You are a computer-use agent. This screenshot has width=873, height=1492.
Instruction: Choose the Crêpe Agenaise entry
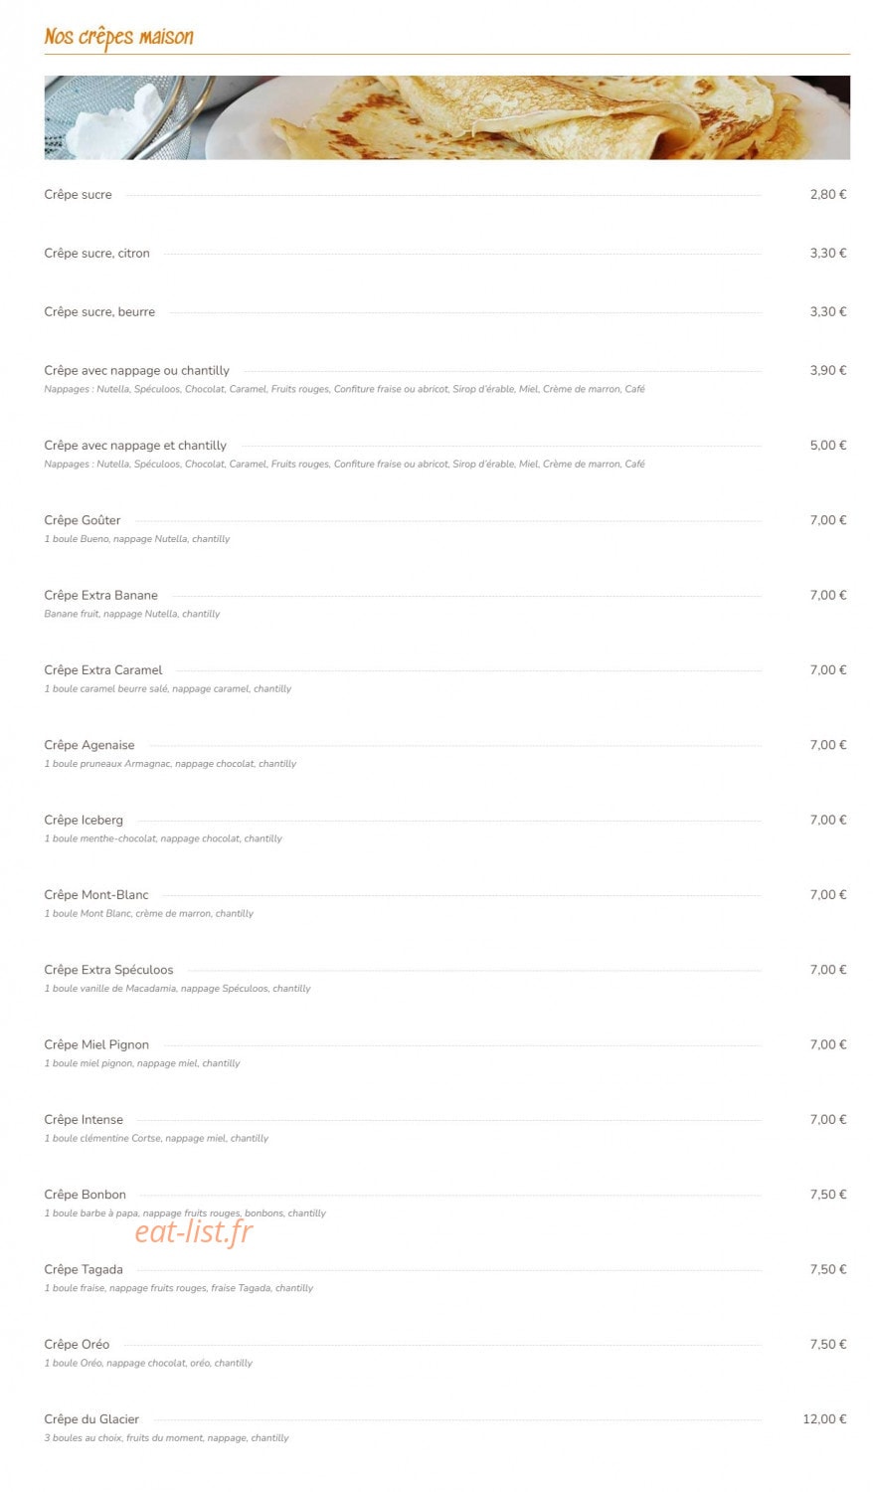tap(445, 754)
